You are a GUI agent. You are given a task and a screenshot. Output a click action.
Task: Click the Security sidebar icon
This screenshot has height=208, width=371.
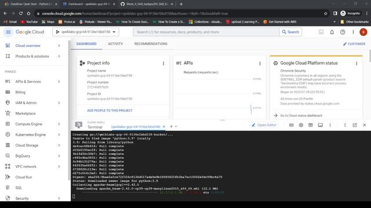click(8, 198)
